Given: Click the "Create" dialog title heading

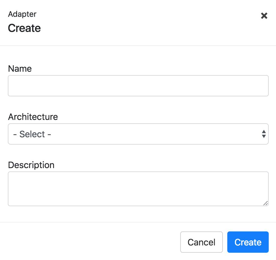Looking at the screenshot, I should pyautogui.click(x=24, y=28).
